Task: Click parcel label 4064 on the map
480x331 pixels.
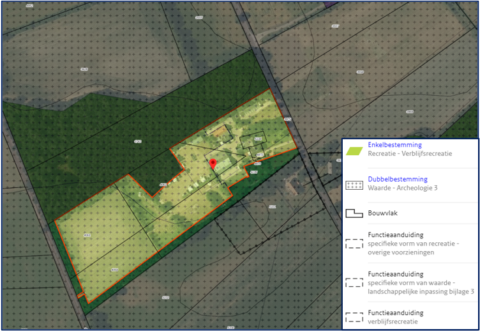Action: [114, 270]
